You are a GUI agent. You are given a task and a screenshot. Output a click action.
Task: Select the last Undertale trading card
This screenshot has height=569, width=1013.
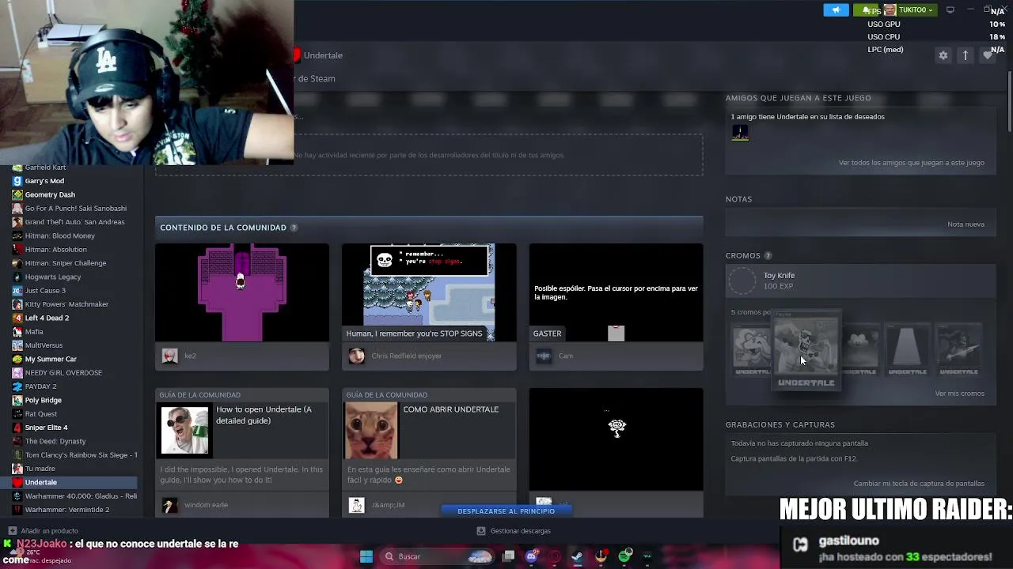[958, 349]
